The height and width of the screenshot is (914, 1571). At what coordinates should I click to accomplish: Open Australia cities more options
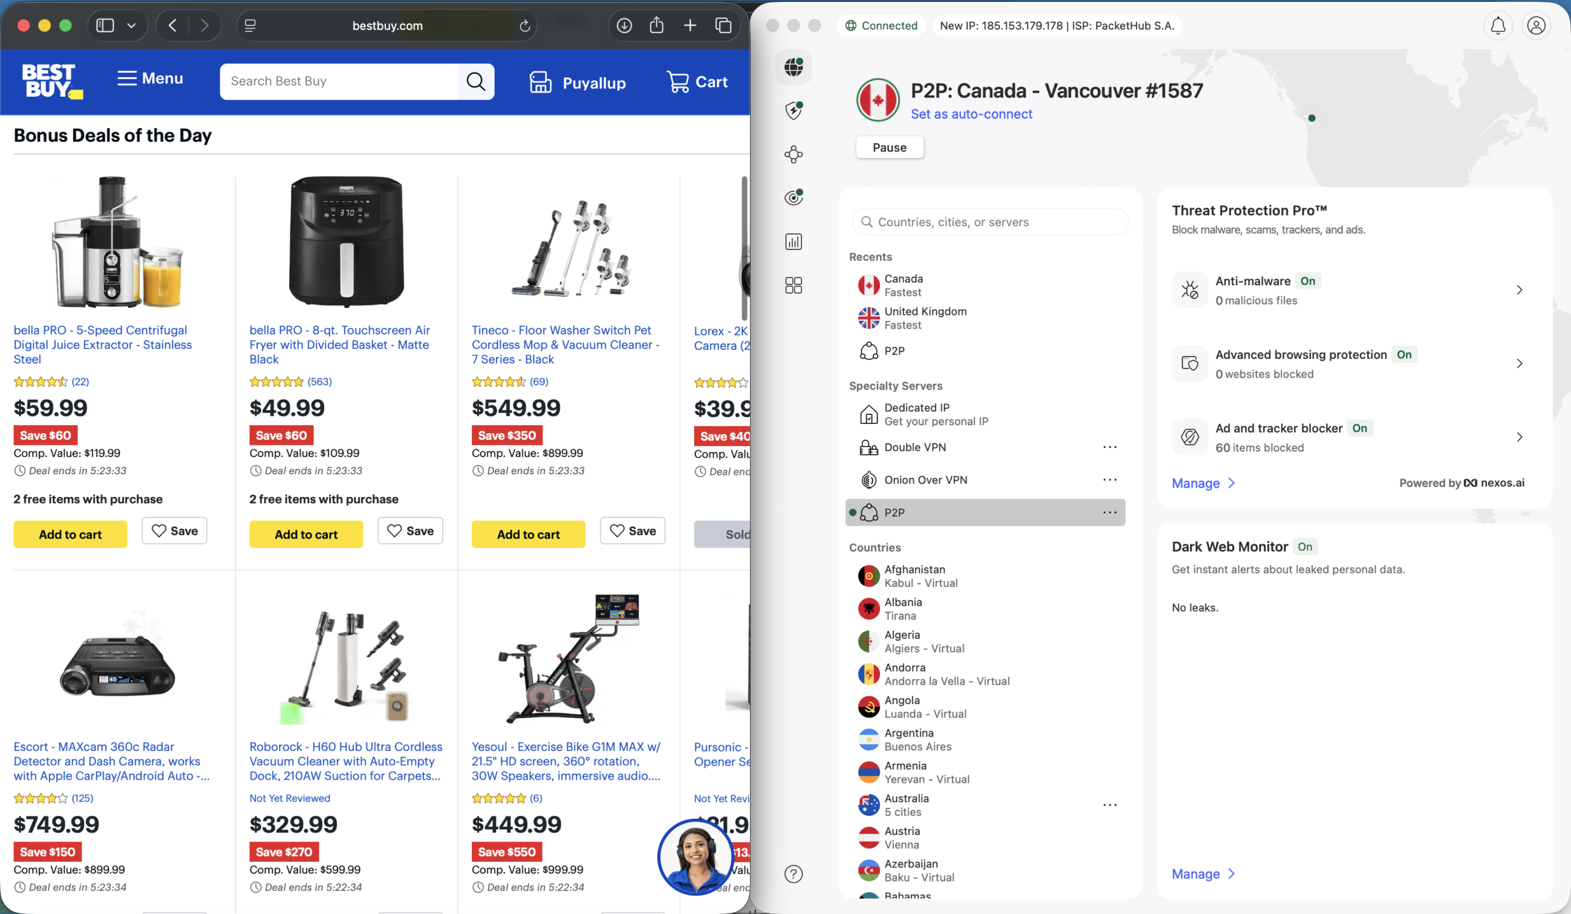click(x=1110, y=805)
